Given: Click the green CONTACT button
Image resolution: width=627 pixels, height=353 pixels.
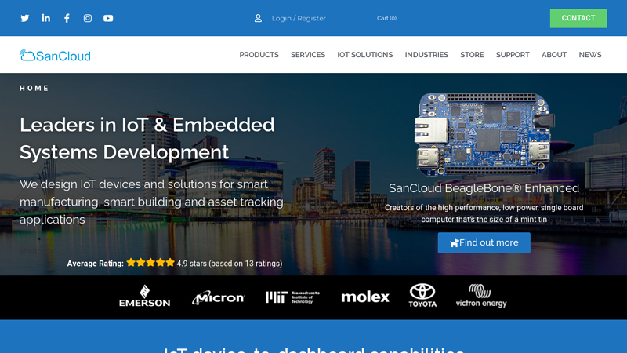Looking at the screenshot, I should click(x=578, y=18).
